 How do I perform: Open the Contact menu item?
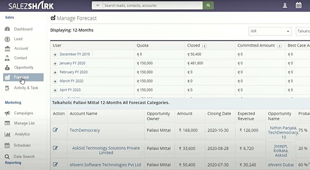[x=20, y=58]
